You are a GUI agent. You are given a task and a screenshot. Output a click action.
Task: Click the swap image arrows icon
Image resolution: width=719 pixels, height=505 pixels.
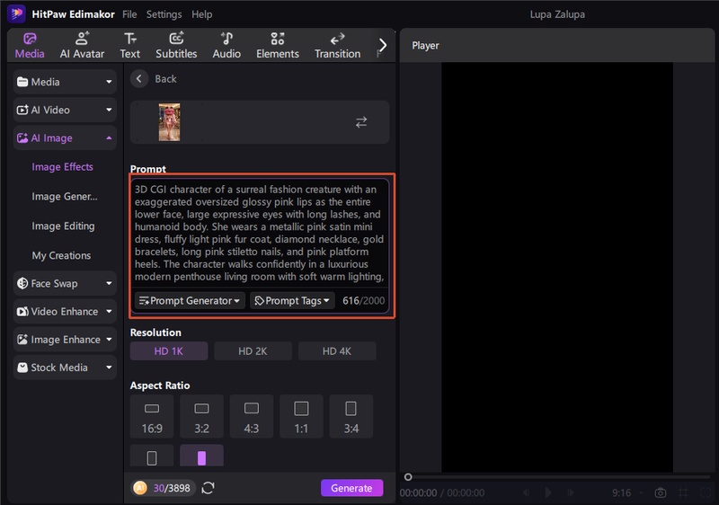point(361,122)
